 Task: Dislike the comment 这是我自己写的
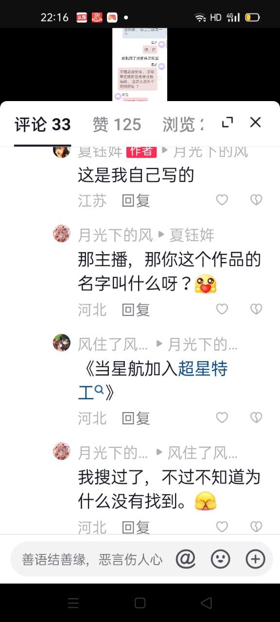(x=256, y=200)
